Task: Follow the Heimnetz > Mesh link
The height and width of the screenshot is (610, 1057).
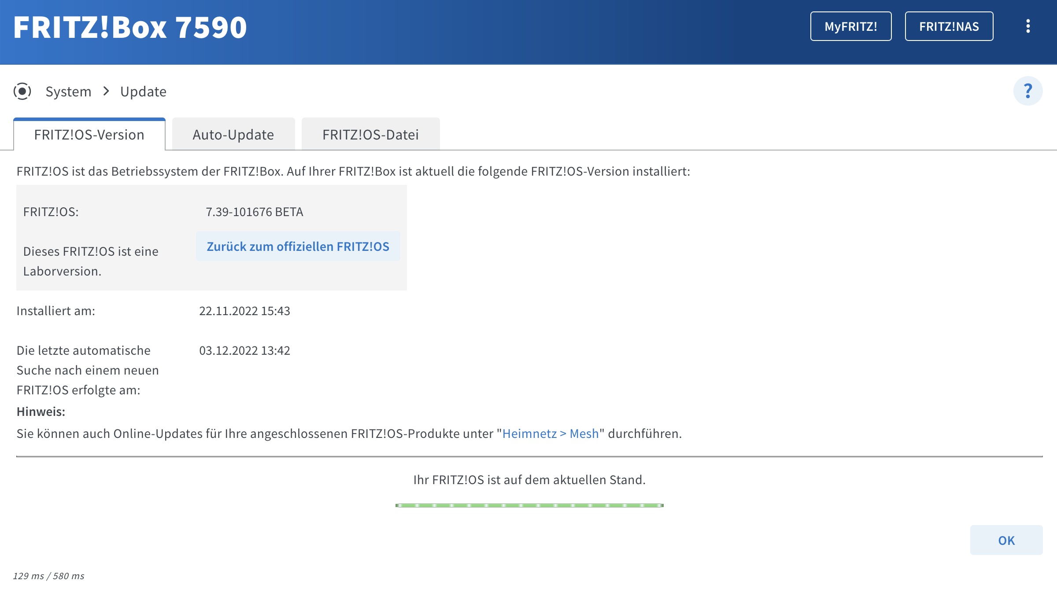Action: tap(551, 434)
